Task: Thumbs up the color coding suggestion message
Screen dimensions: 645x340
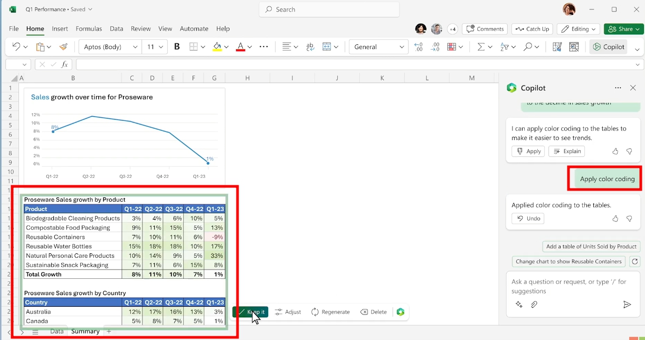Action: click(615, 152)
